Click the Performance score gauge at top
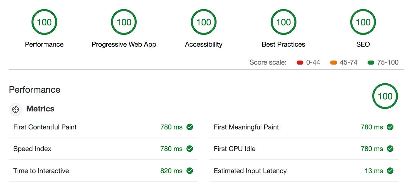Viewport: 413px width, 191px height. click(x=44, y=22)
